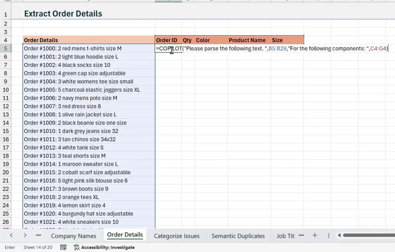
Task: Select row 12 via its row header
Action: 5,106
